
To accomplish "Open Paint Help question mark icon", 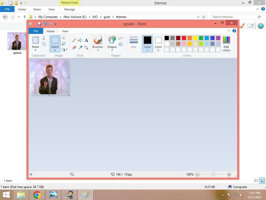I will point(234,31).
